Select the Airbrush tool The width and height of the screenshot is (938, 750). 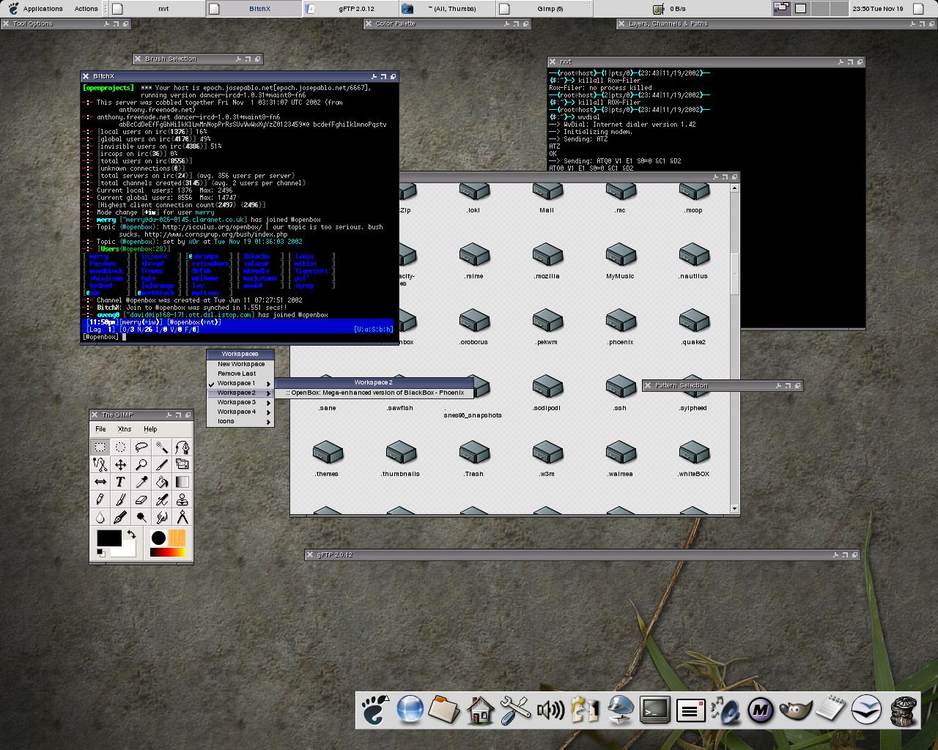pyautogui.click(x=162, y=500)
